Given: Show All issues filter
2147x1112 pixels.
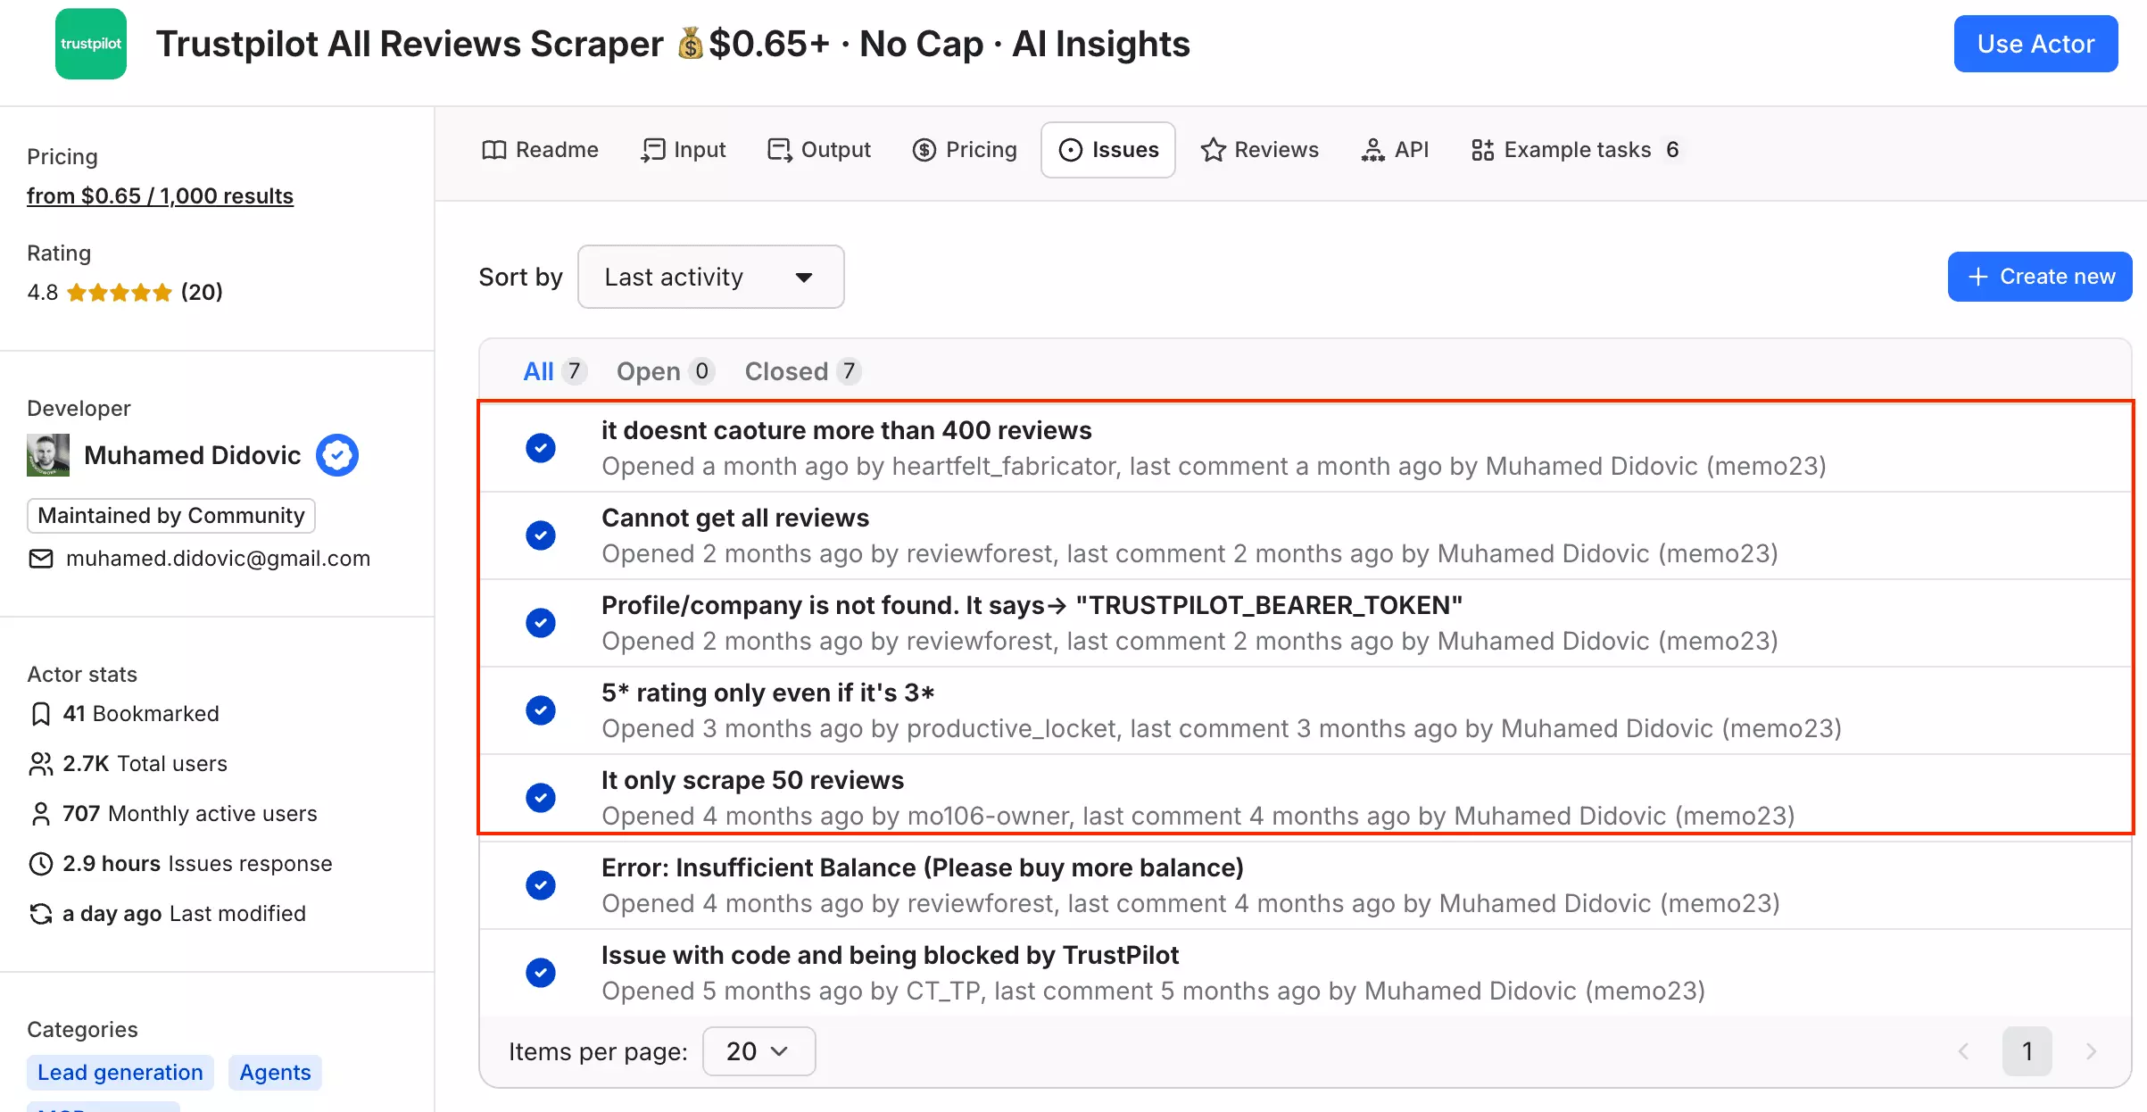Looking at the screenshot, I should pos(554,371).
